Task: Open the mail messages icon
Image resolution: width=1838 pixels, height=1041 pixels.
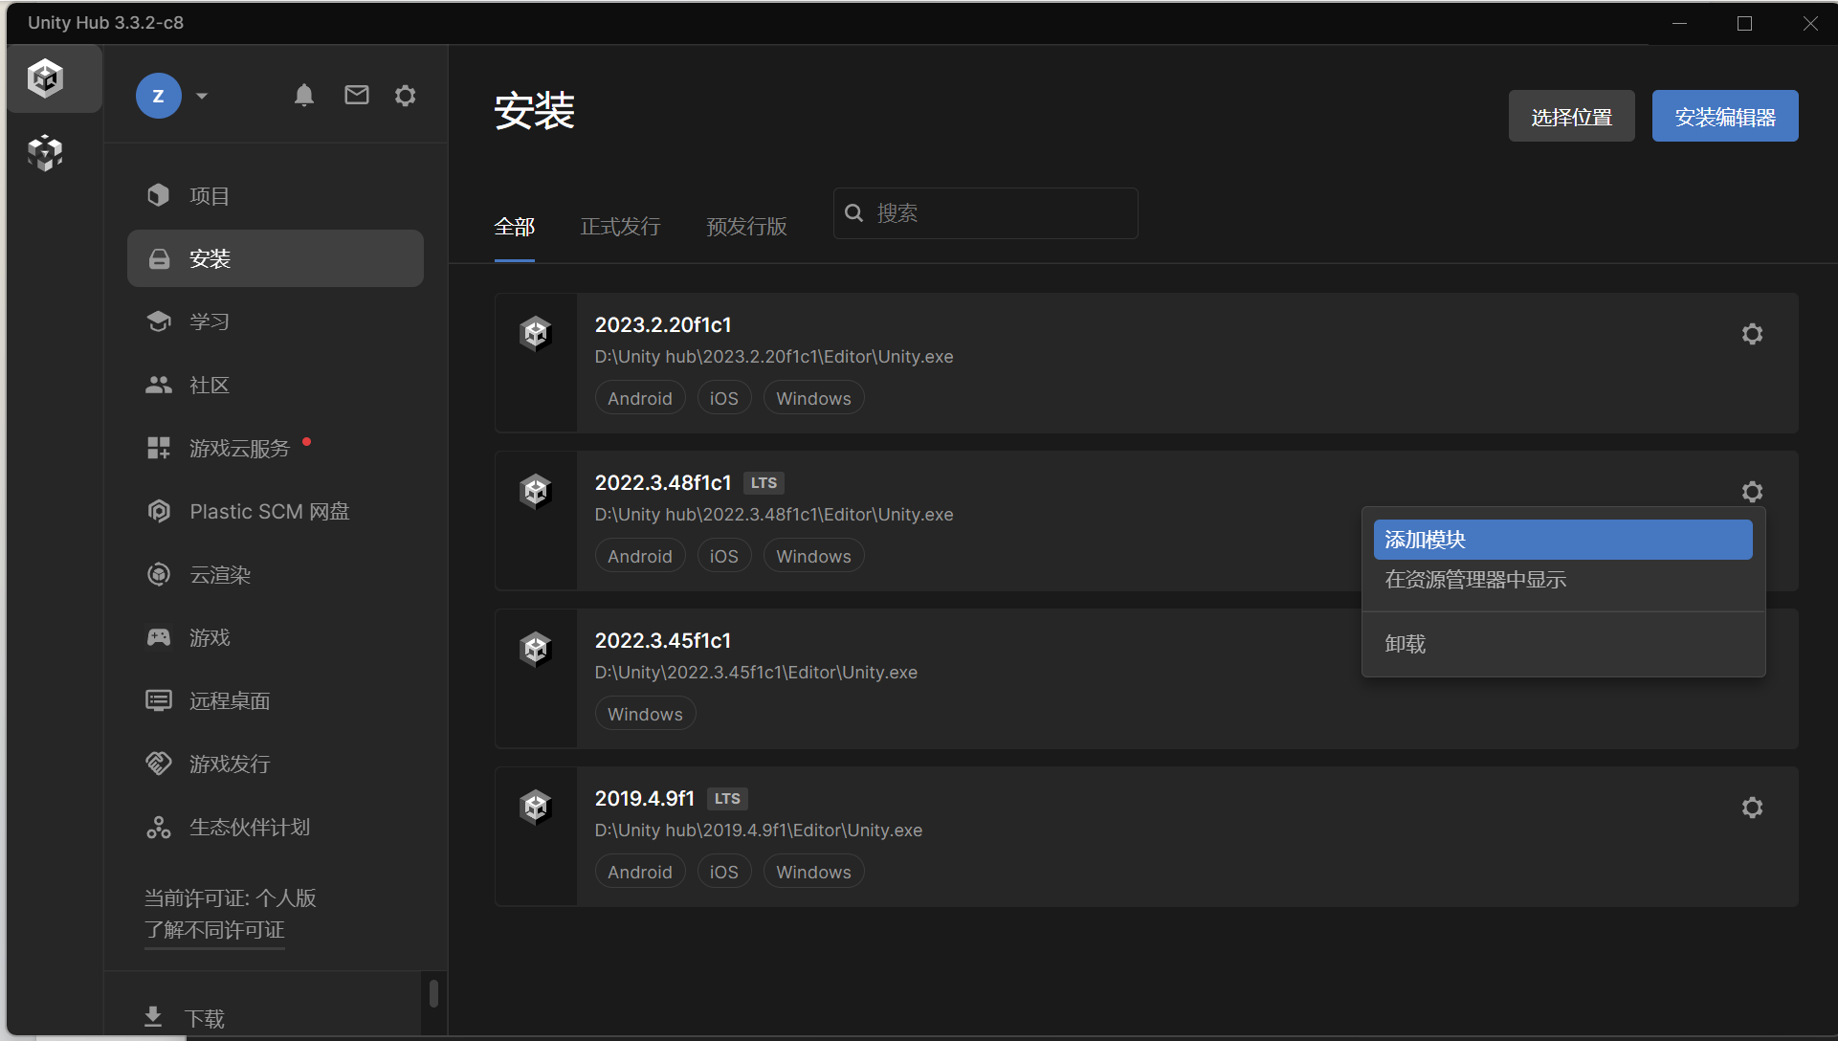Action: (357, 95)
